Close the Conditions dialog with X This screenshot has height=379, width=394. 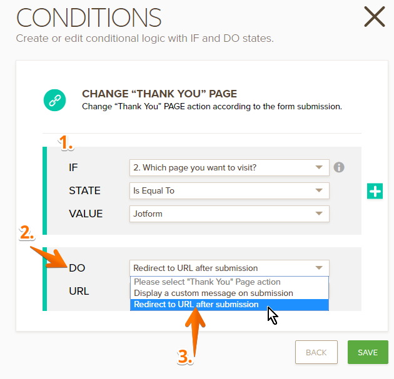[x=374, y=17]
